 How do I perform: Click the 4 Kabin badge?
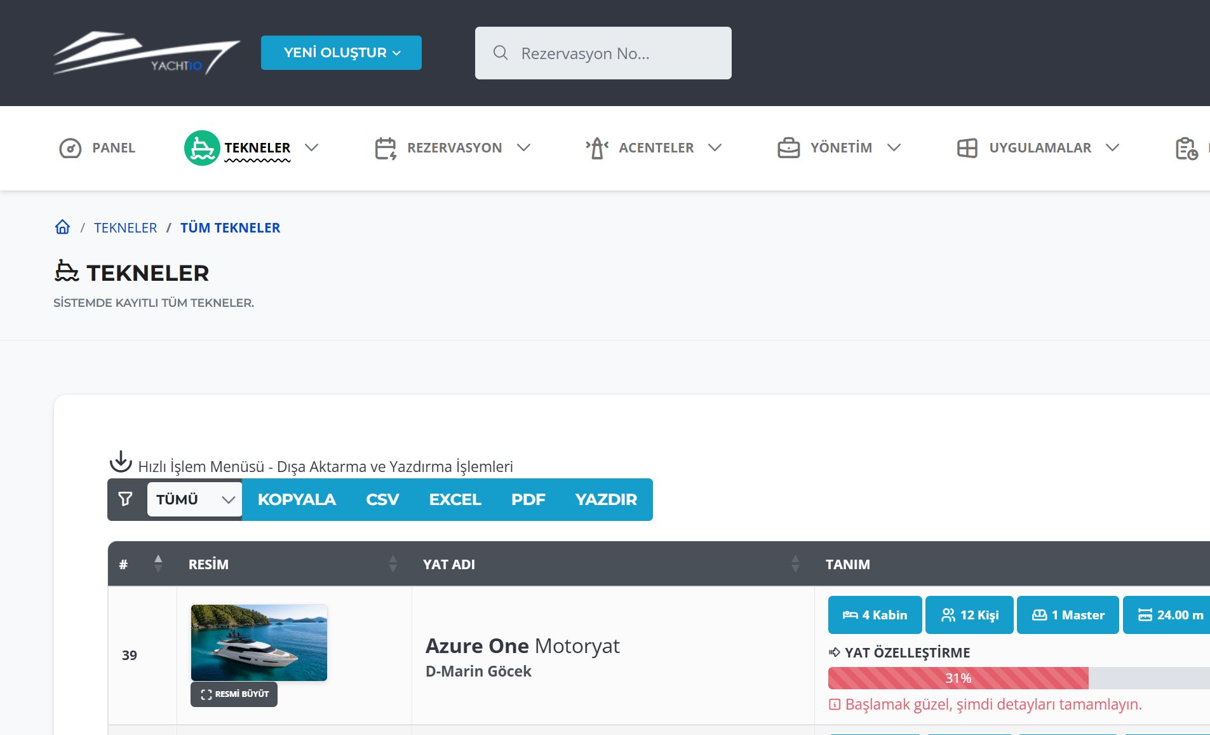875,615
